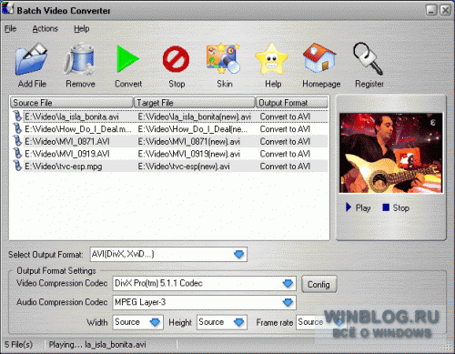455x354 pixels.
Task: Click the file icon beside How_Do_I_Deal row
Action: tap(17, 129)
